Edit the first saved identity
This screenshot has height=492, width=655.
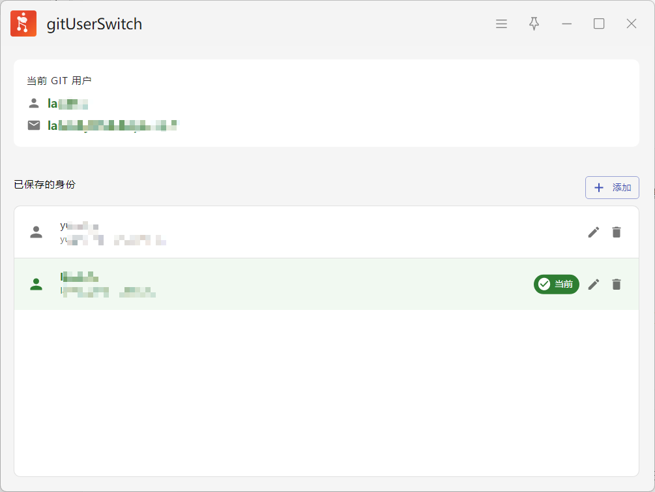tap(594, 232)
